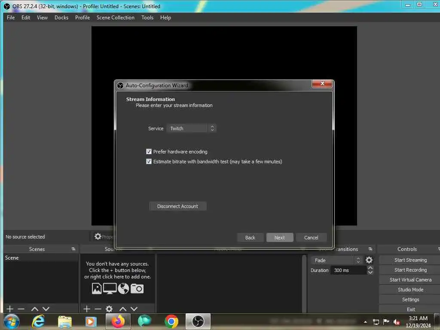Open the Help menu
The width and height of the screenshot is (440, 330).
click(x=165, y=17)
